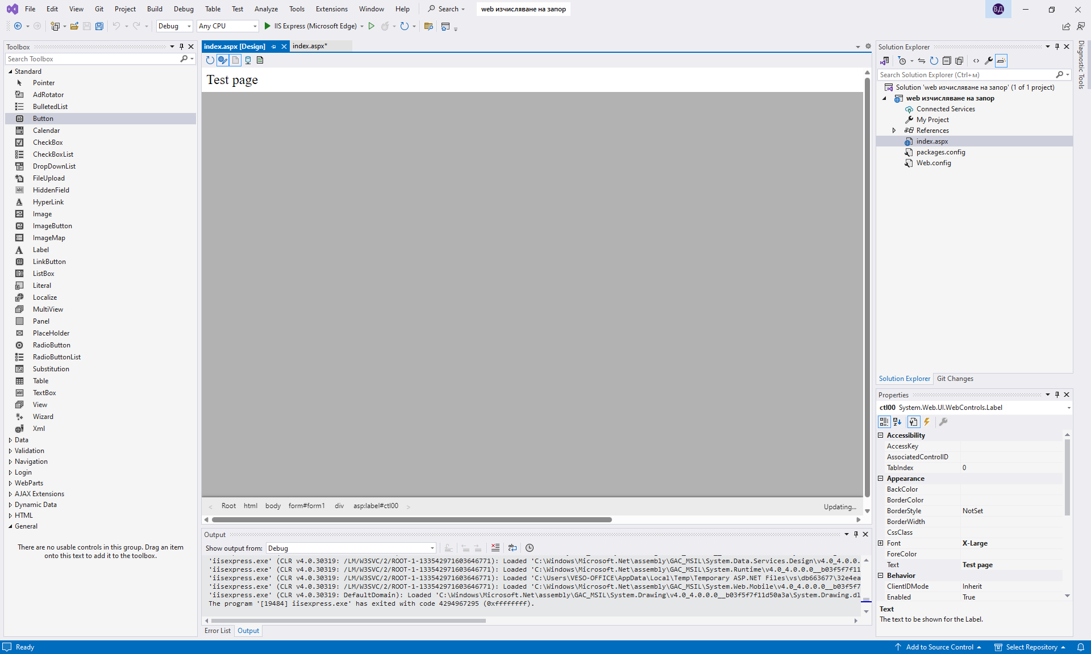Open the Show output from Debug dropdown
Screen dimensions: 1091x654
point(351,548)
